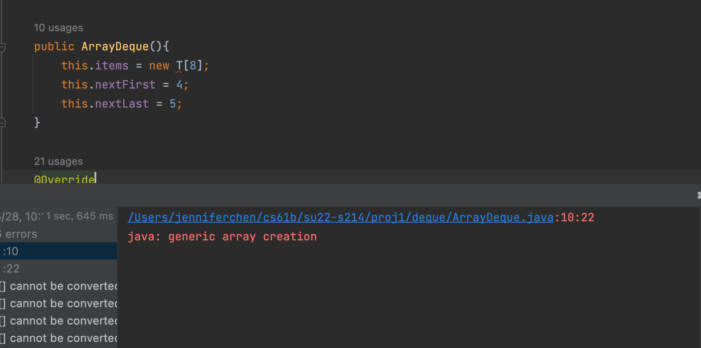Screen dimensions: 701x348
Task: Collapse the ArrayDeque constructor fold marker
Action: click(3, 46)
